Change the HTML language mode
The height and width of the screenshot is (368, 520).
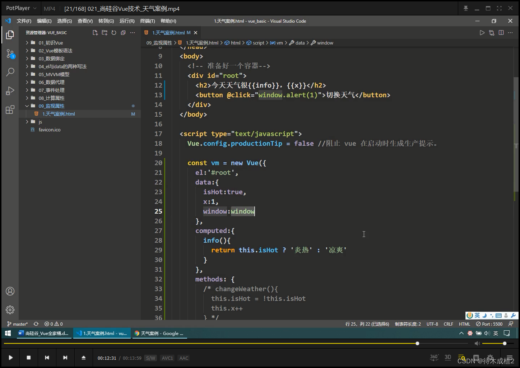pos(464,324)
